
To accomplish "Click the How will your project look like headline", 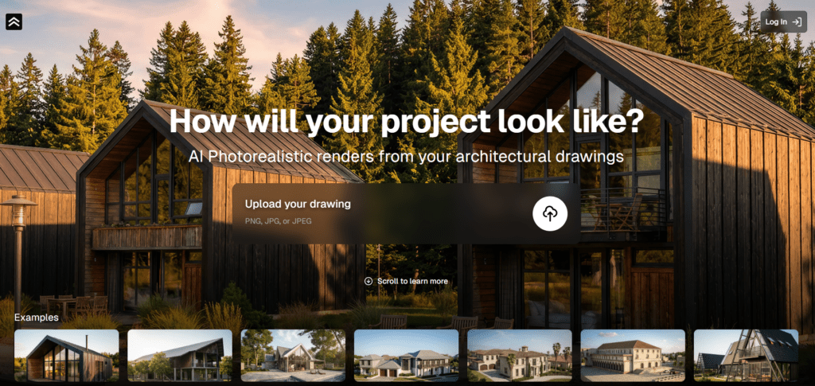I will coord(407,121).
